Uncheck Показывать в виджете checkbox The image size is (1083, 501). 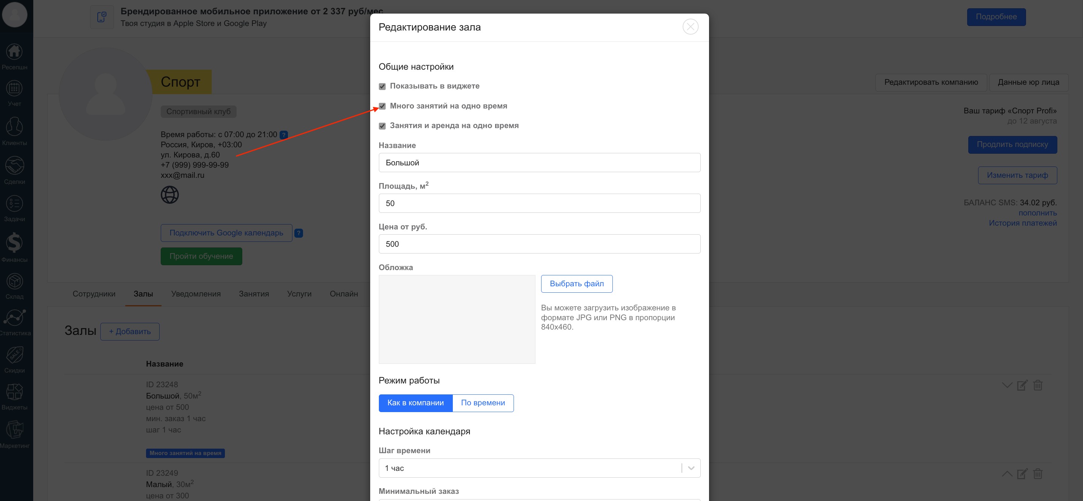[x=382, y=86]
